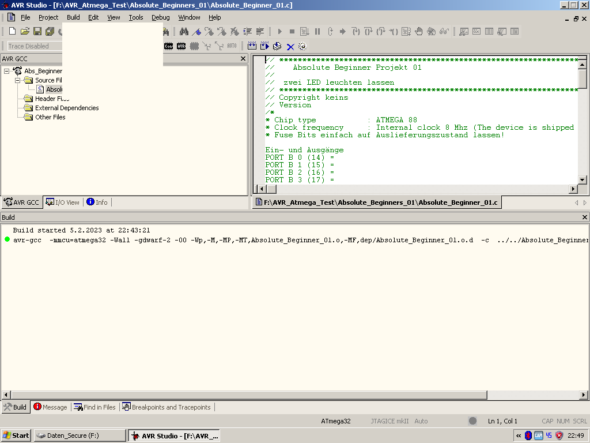This screenshot has height=443, width=590.
Task: Switch to the I/O View tab
Action: (63, 202)
